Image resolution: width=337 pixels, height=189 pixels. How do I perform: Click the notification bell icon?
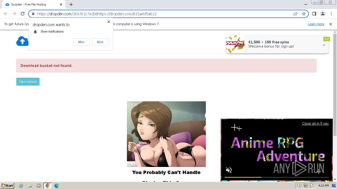point(35,32)
